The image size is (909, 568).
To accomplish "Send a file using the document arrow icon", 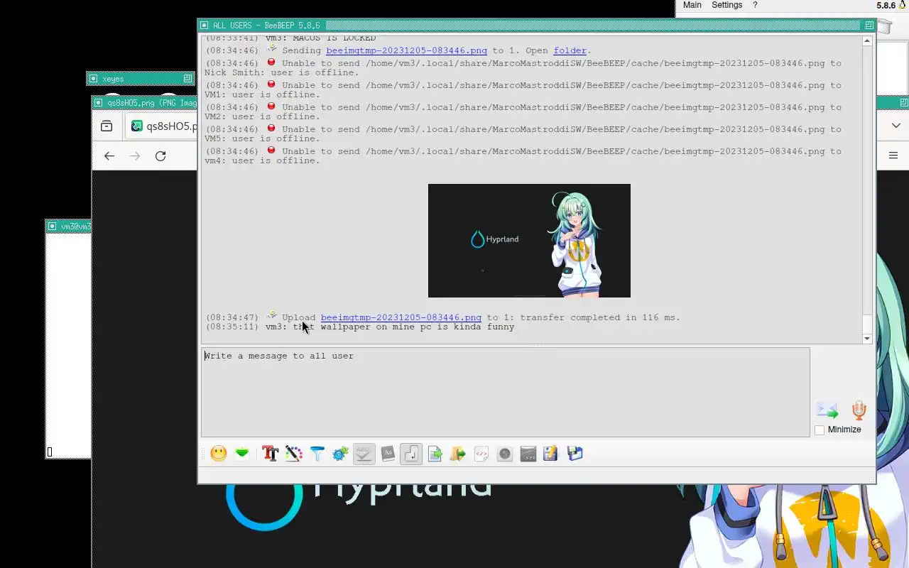I will [x=435, y=454].
